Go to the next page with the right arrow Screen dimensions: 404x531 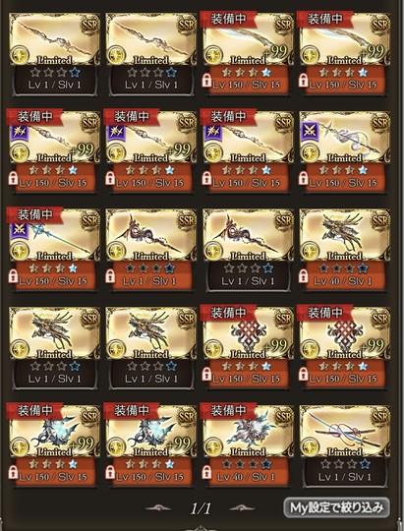tap(242, 508)
